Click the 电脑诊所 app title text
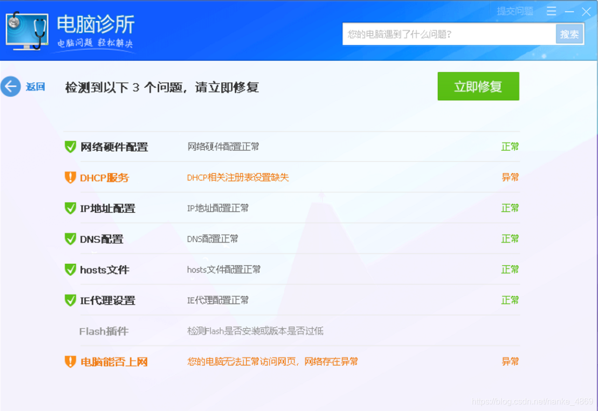Viewport: 598px width, 411px height. (96, 24)
